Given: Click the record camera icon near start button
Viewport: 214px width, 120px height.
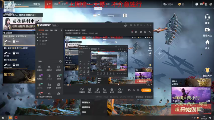Looking at the screenshot, I should tap(129, 90).
